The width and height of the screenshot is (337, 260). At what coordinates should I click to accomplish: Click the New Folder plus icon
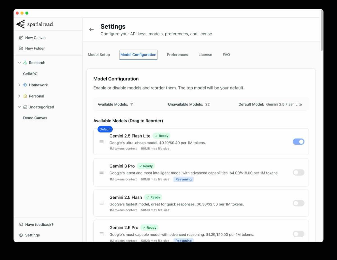[21, 48]
